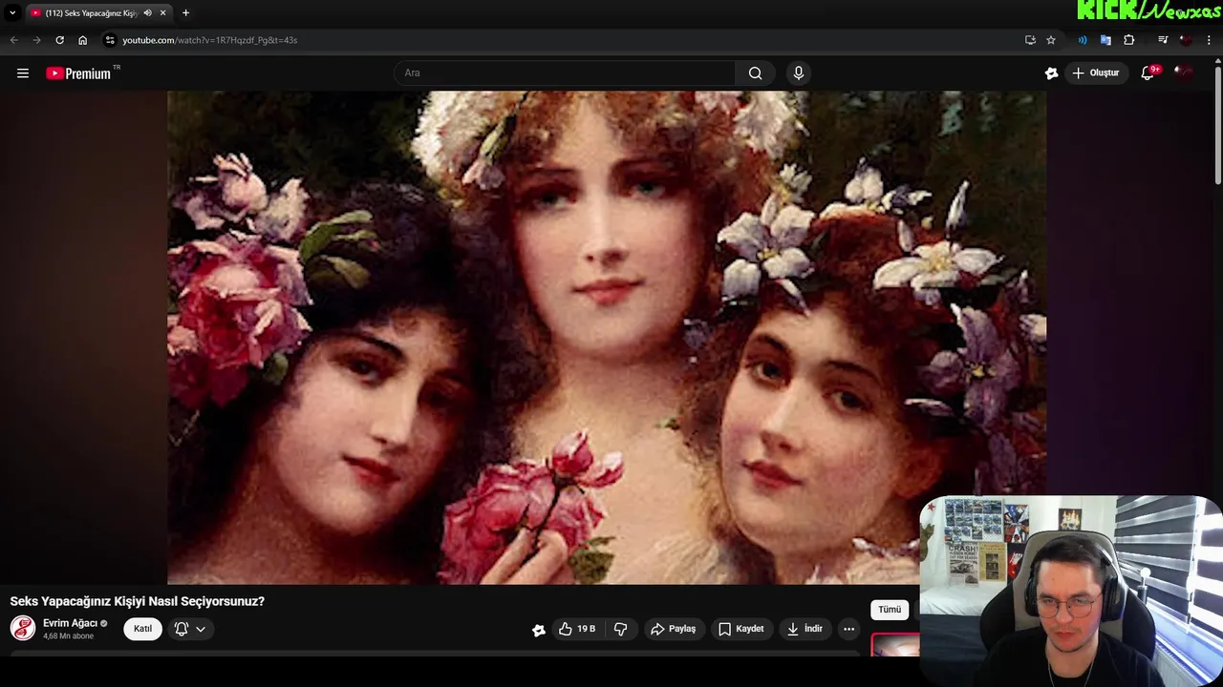Click the Katıl join button
The image size is (1223, 687).
point(142,629)
